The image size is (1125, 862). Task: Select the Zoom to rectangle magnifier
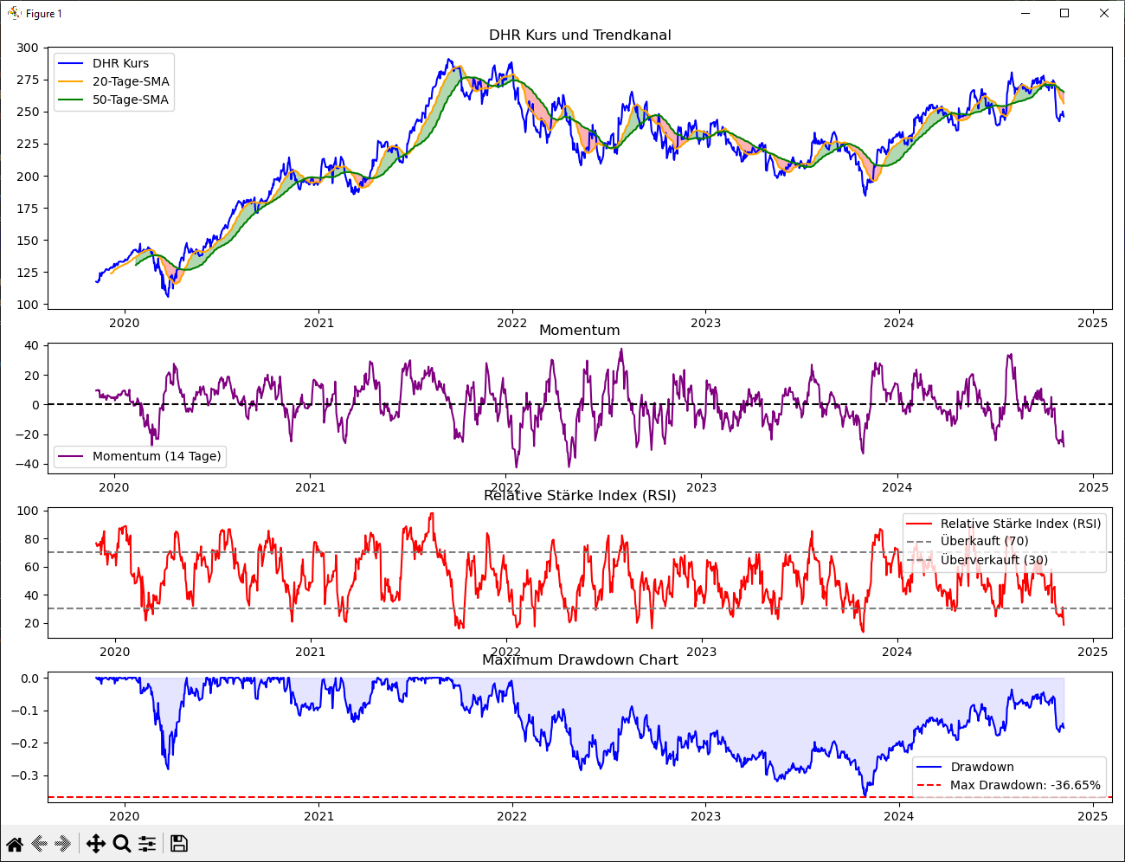122,844
